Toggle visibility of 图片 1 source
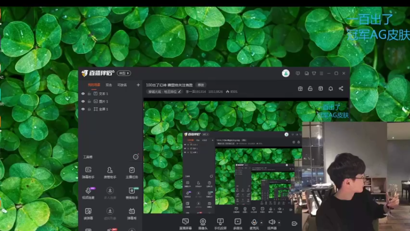Screen dimensions: 410x231 pyautogui.click(x=83, y=101)
